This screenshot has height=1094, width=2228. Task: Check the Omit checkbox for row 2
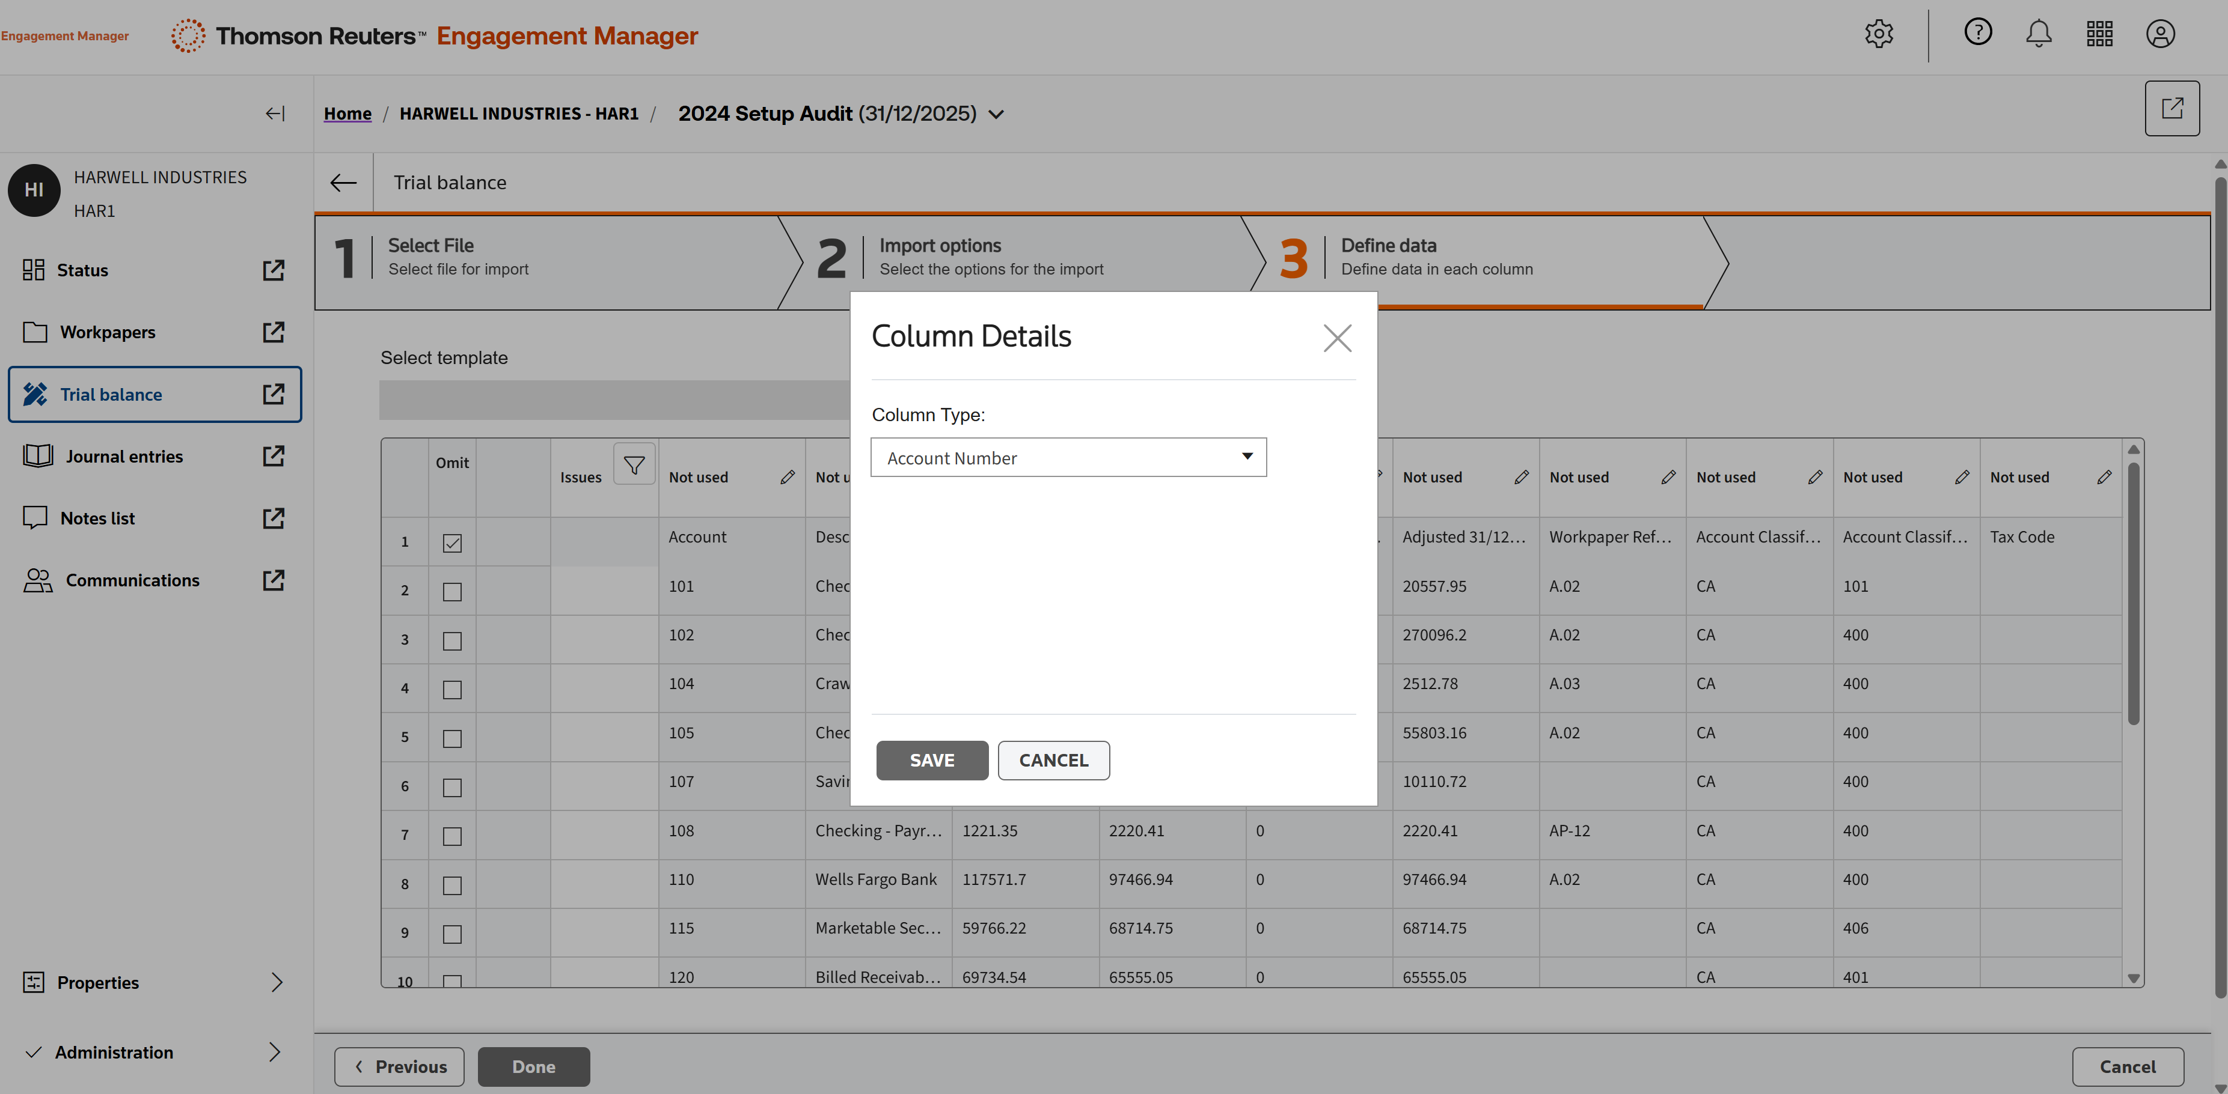452,591
